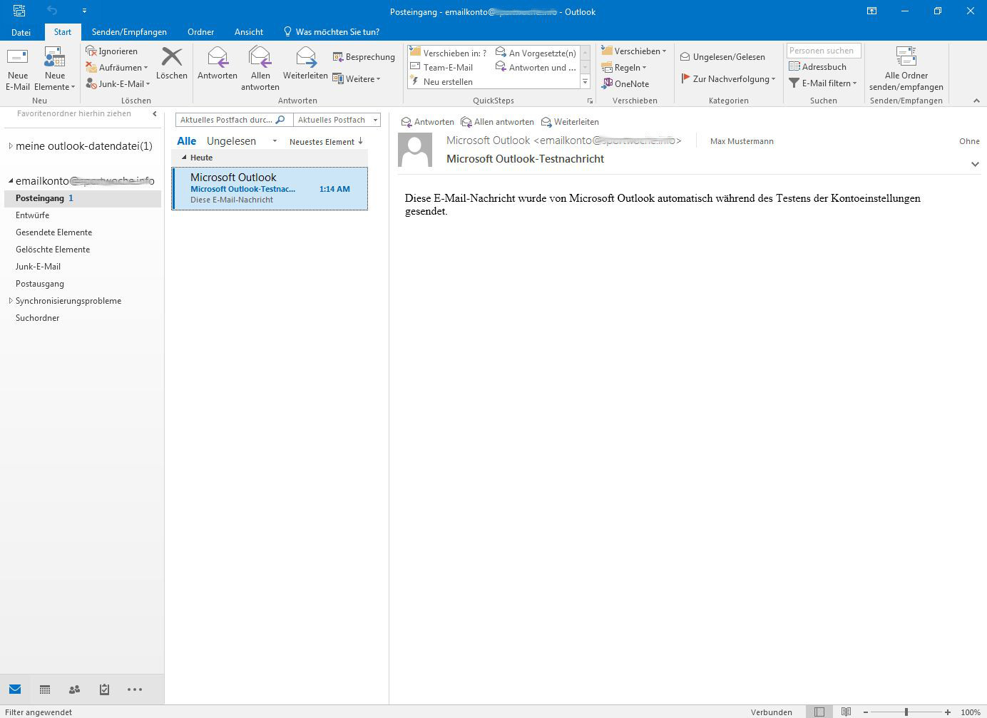Expand Synchronisierungsprobleme folder
Screen dimensions: 987x718
[x=10, y=301]
